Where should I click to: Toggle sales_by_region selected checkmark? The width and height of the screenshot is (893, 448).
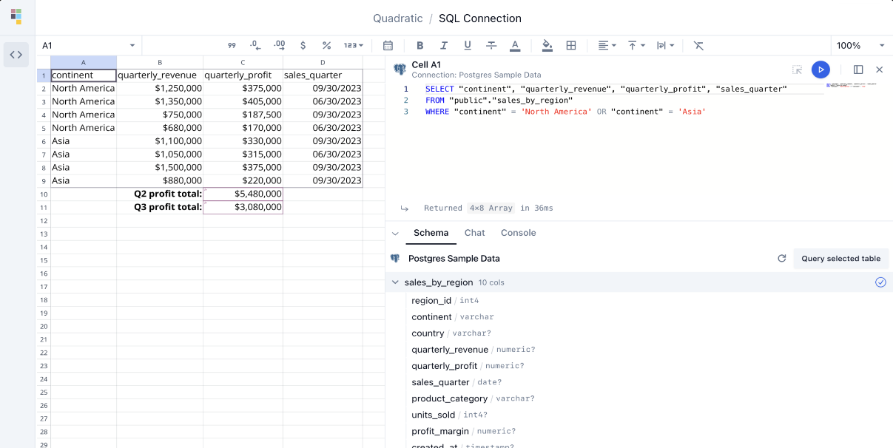tap(880, 282)
